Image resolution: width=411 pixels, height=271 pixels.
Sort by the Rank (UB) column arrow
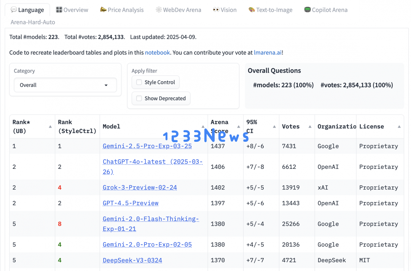[50, 127]
